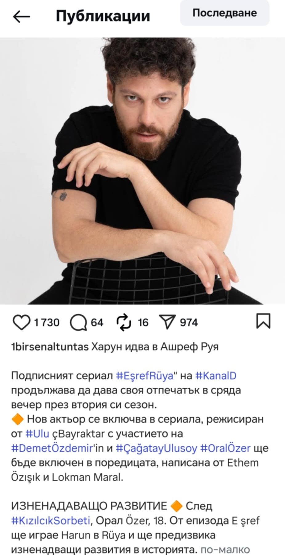View the 64 comments count

coord(97,322)
